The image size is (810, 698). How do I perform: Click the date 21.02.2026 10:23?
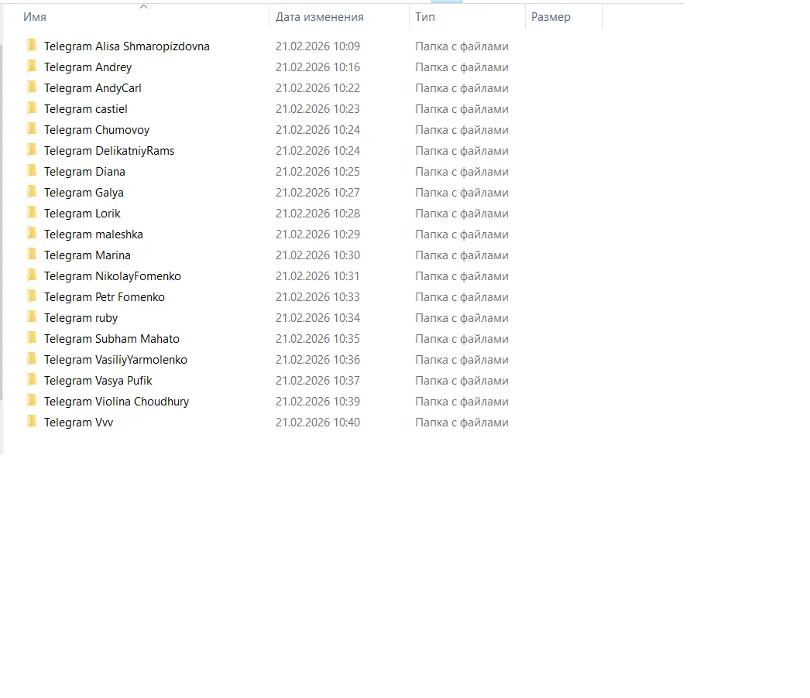point(317,109)
